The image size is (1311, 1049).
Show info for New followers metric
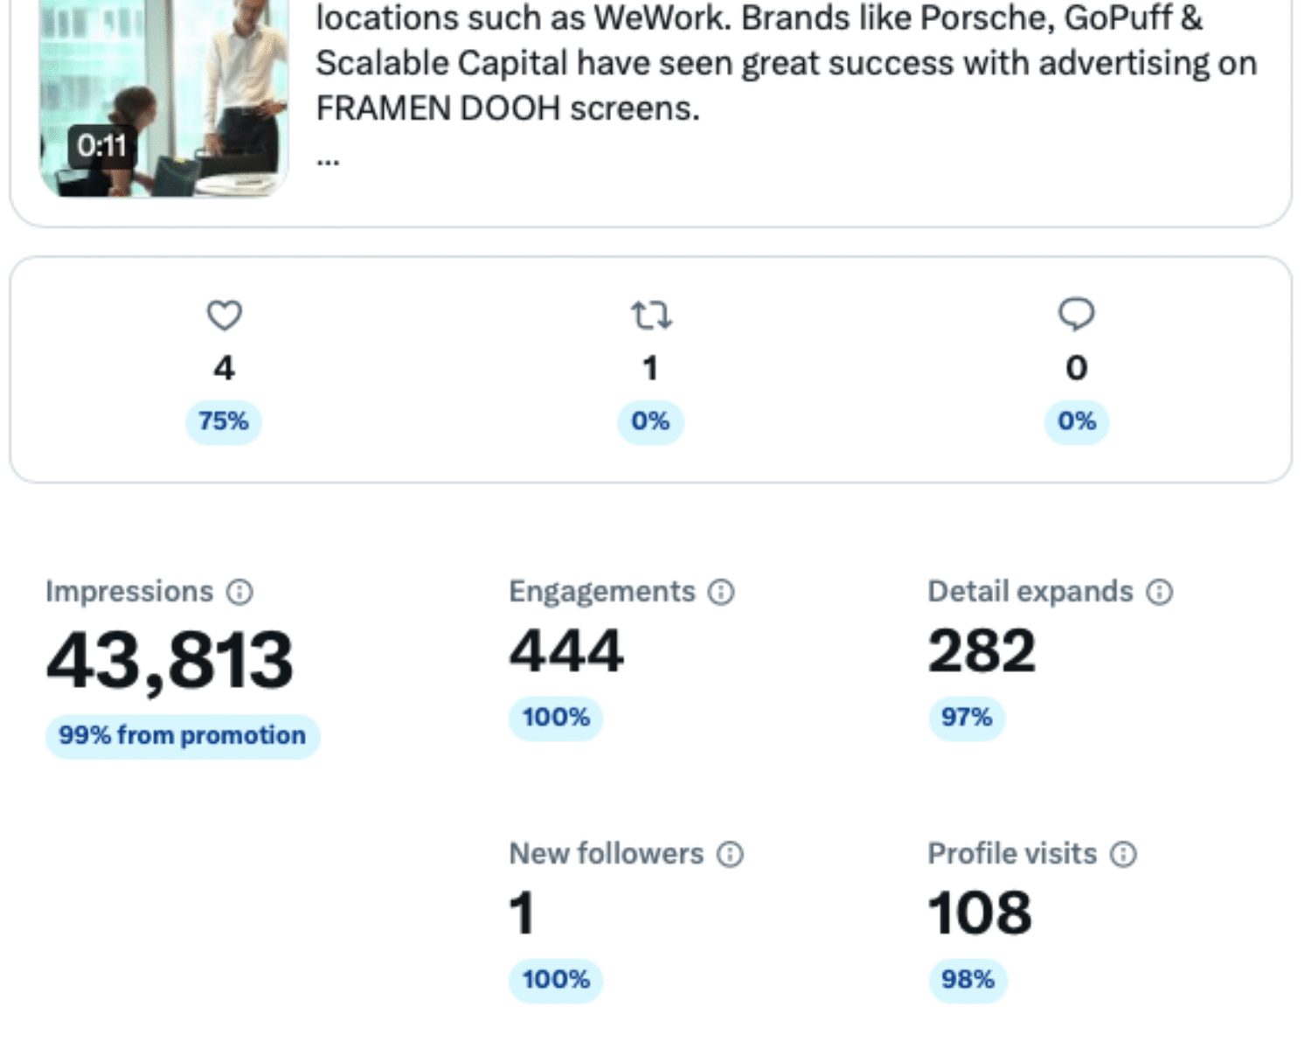click(730, 854)
